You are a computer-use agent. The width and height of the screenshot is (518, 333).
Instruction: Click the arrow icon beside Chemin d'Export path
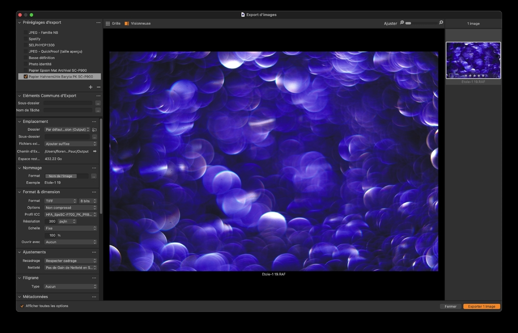click(x=94, y=151)
